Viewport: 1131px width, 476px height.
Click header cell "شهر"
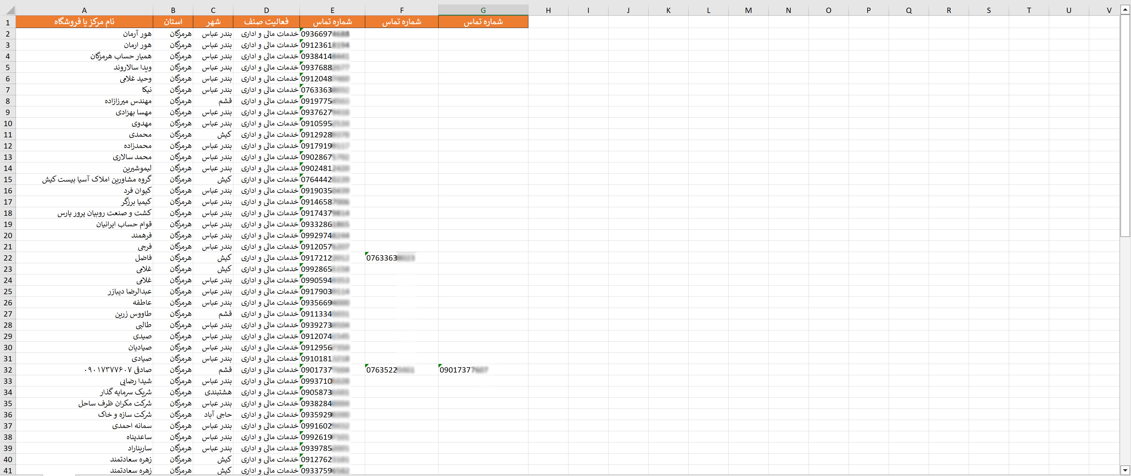point(213,22)
